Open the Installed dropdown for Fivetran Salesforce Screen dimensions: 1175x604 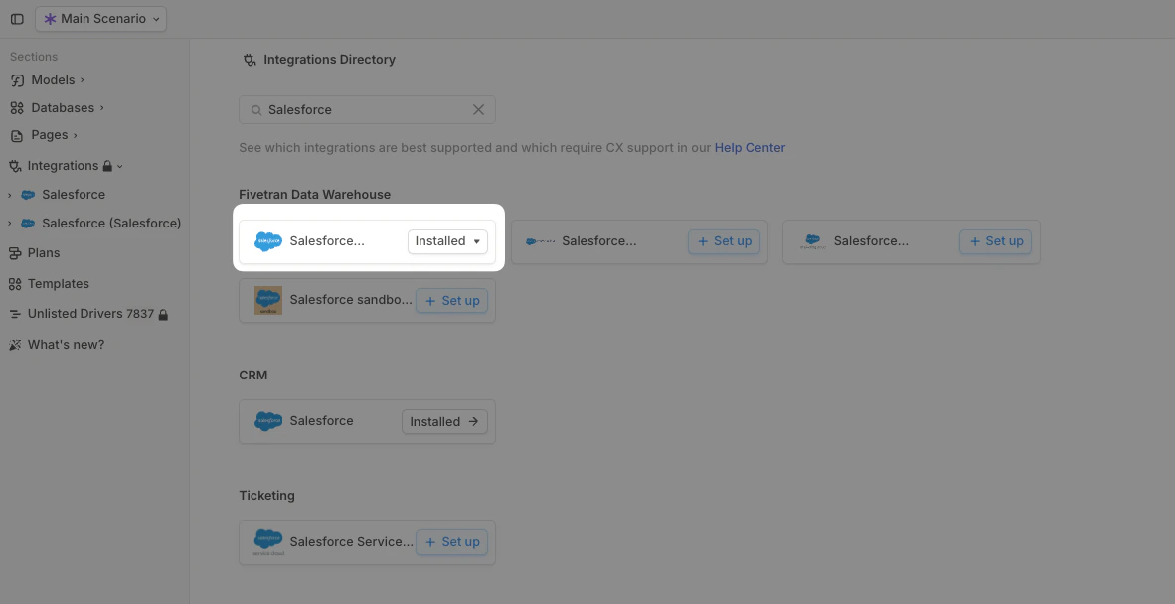pyautogui.click(x=447, y=241)
